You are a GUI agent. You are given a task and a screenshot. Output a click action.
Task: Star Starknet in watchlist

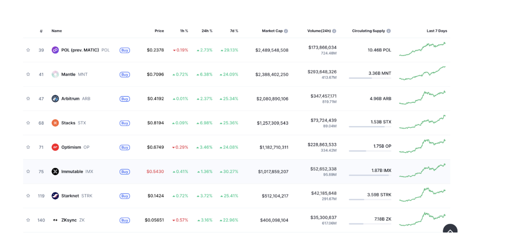[28, 195]
